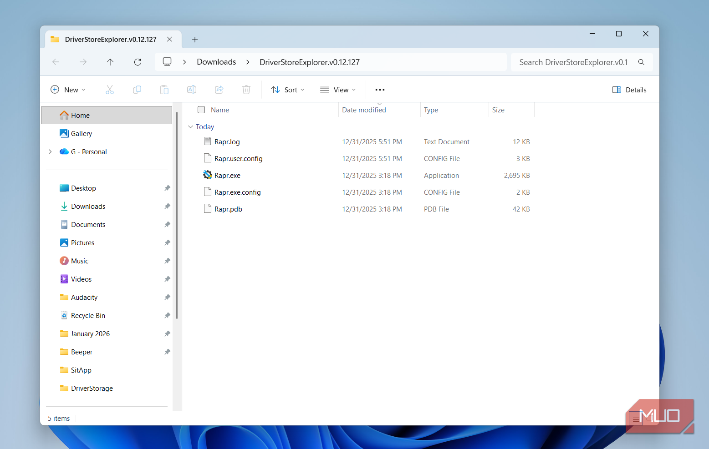Open the View dropdown menu
Screen dimensions: 709x449
(x=338, y=90)
